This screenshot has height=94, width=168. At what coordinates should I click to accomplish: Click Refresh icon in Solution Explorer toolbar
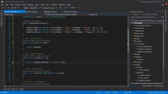coord(146,14)
